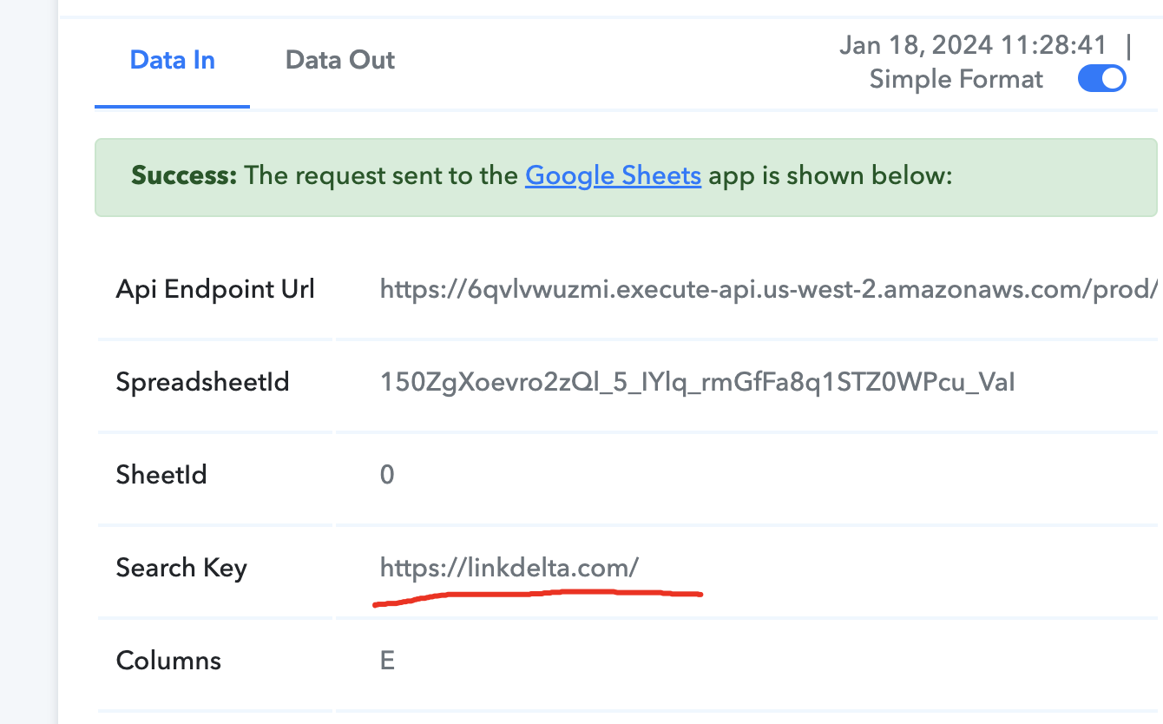Image resolution: width=1163 pixels, height=724 pixels.
Task: Click the Columns value E
Action: 387,661
